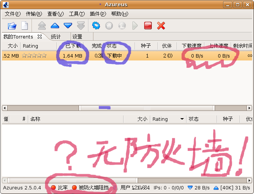Sort by the 已下载 column header

[71, 46]
